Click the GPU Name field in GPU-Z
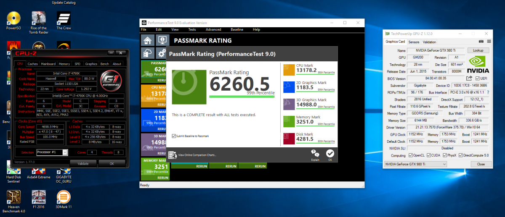The height and width of the screenshot is (217, 505). [436, 50]
